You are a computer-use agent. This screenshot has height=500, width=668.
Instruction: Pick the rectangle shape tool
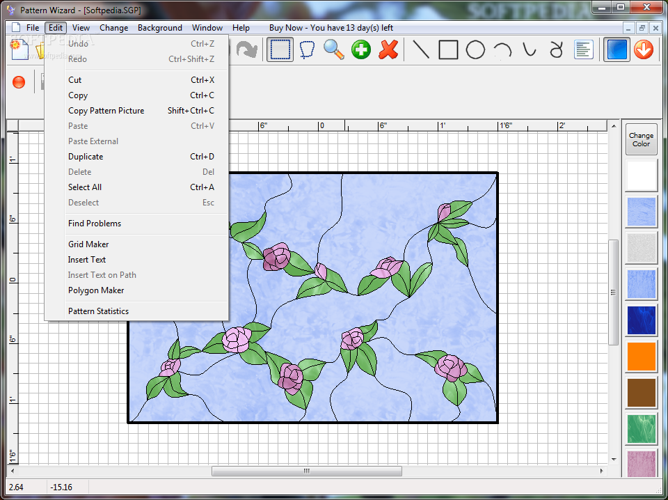coord(448,50)
